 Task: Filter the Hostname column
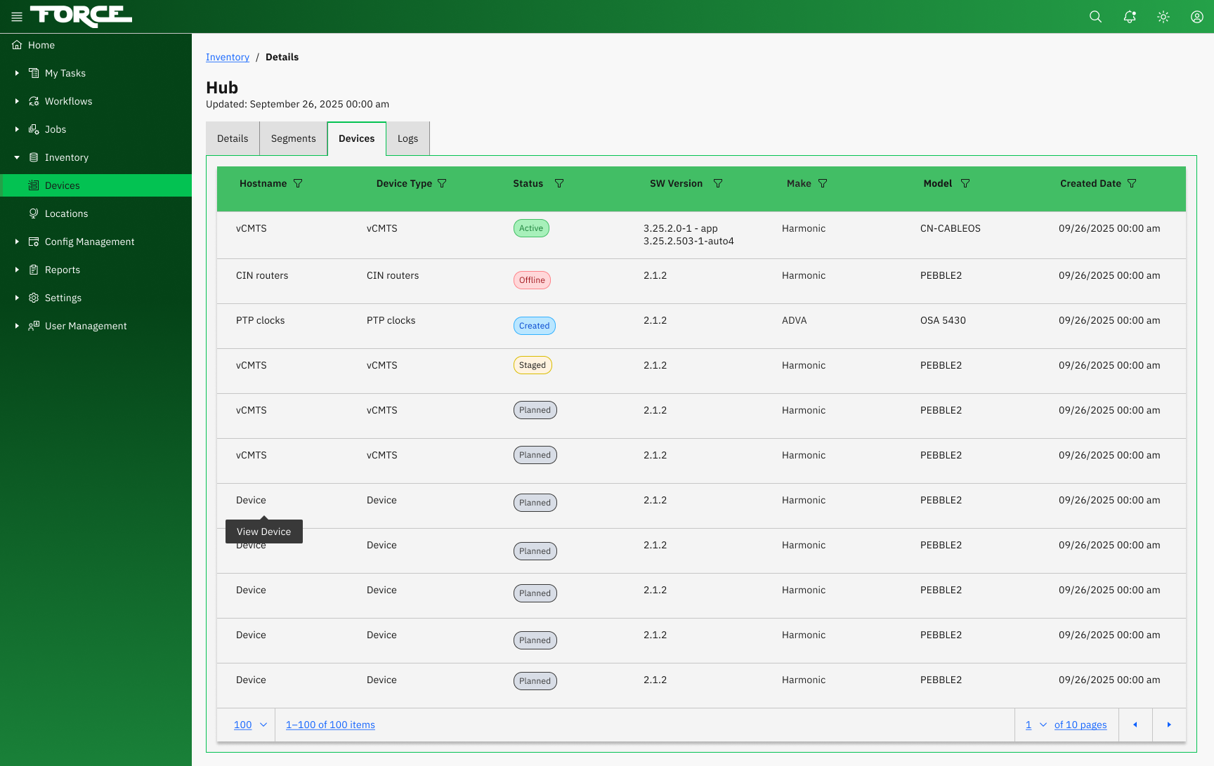click(298, 183)
